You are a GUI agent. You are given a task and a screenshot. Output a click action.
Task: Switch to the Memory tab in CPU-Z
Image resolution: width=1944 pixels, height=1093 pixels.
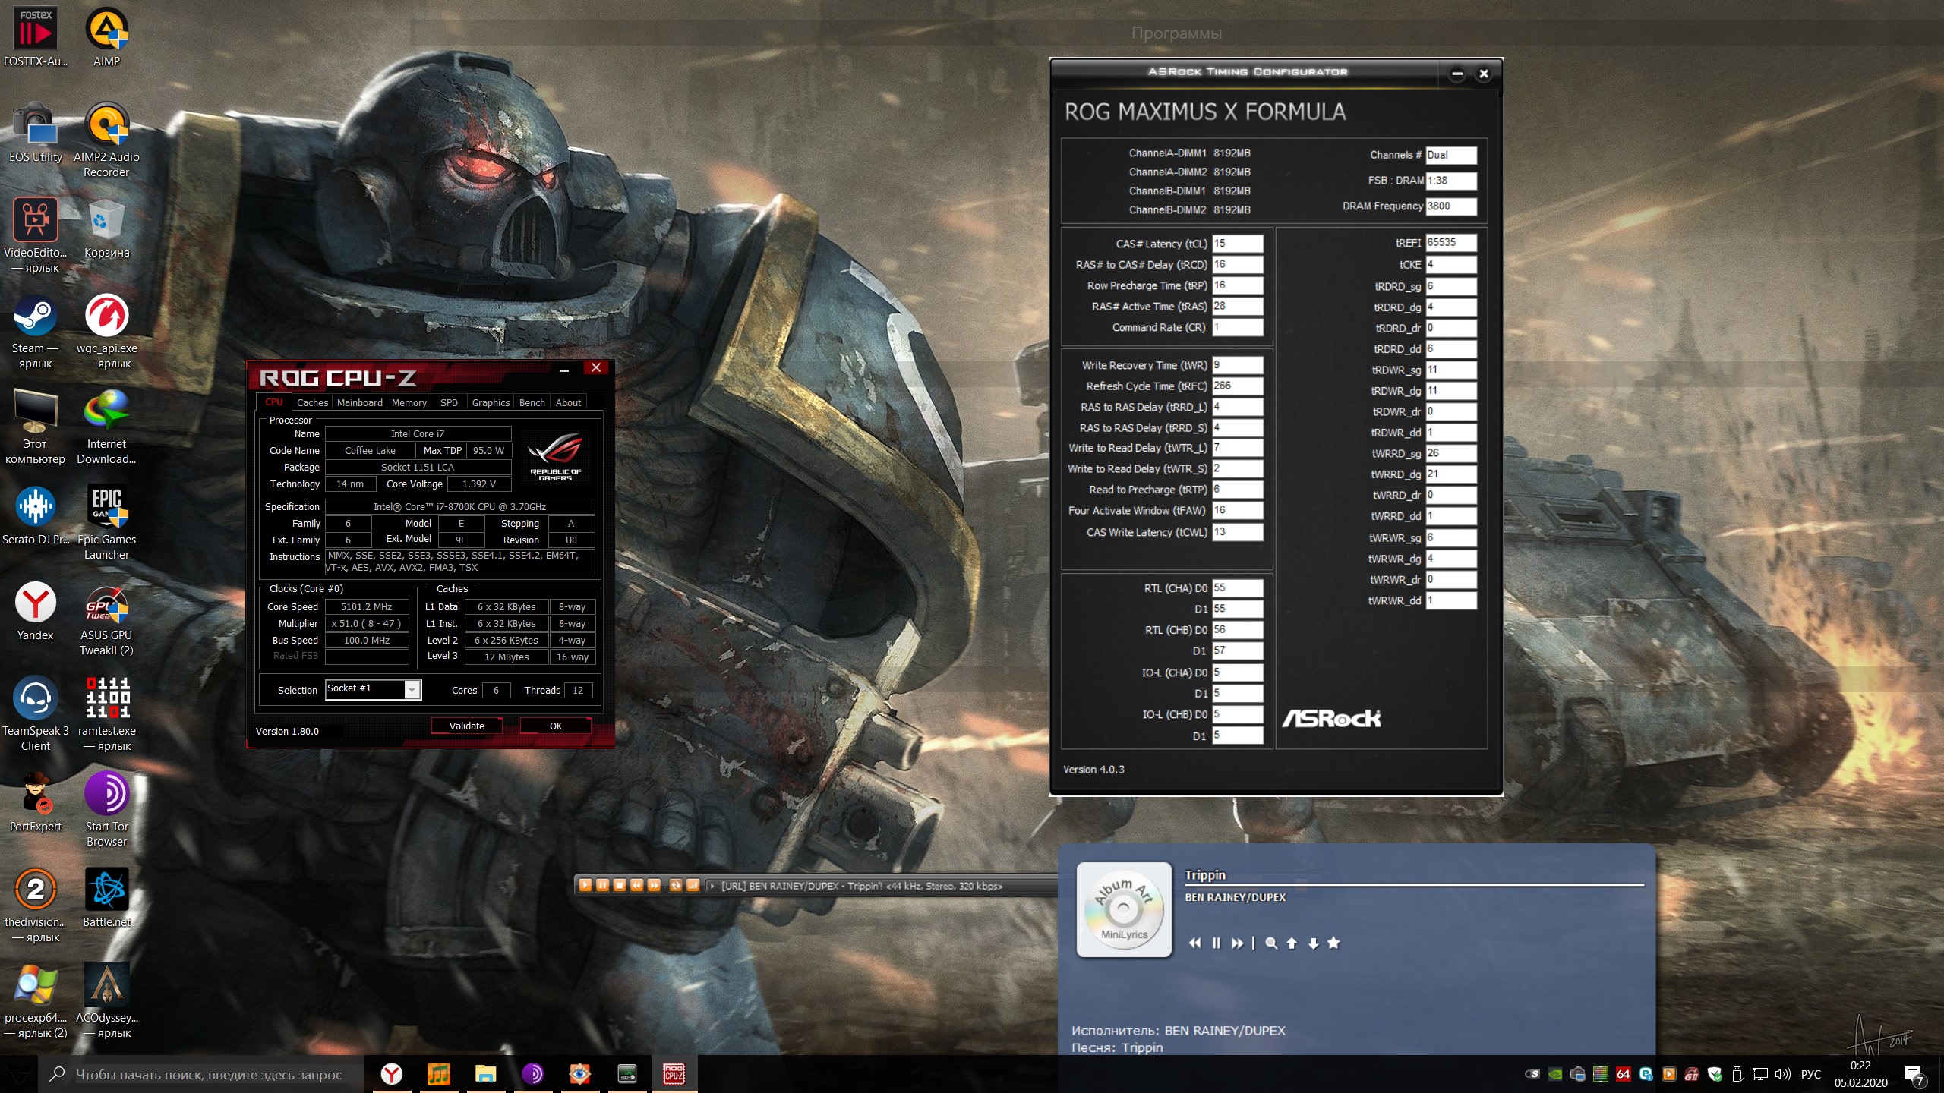click(409, 402)
